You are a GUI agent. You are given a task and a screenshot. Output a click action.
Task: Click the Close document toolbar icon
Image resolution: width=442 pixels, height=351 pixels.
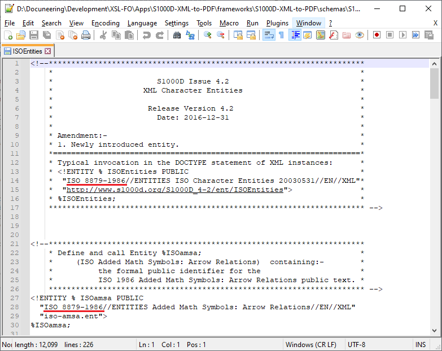[x=60, y=35]
